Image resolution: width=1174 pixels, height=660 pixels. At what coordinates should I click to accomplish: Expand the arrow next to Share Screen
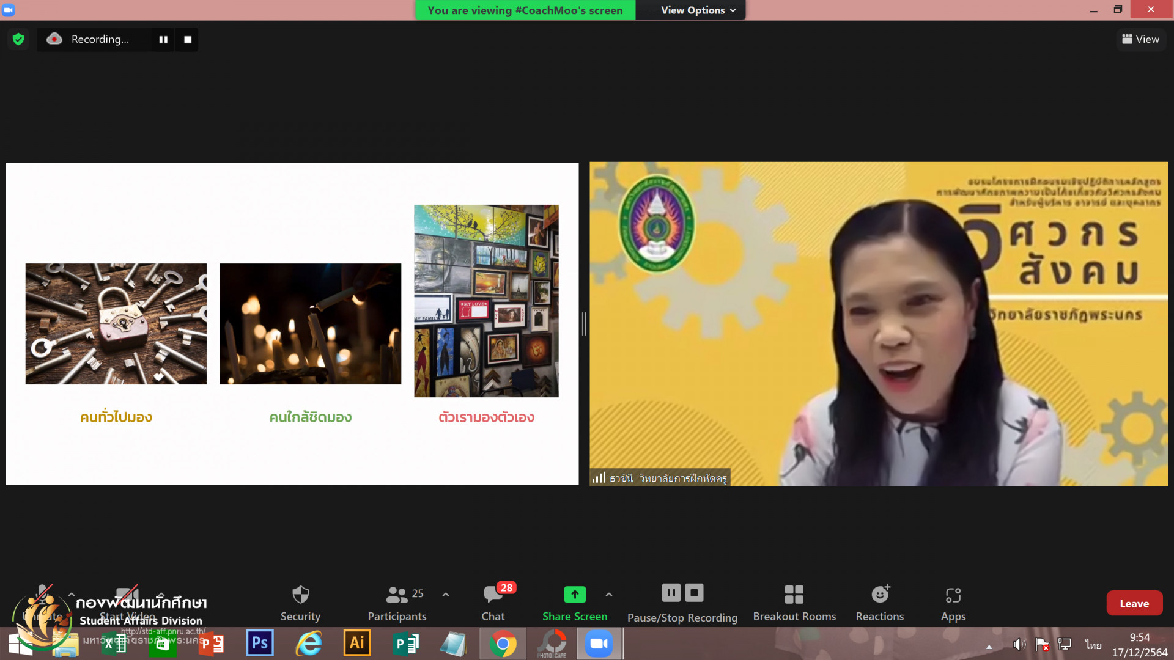click(609, 595)
